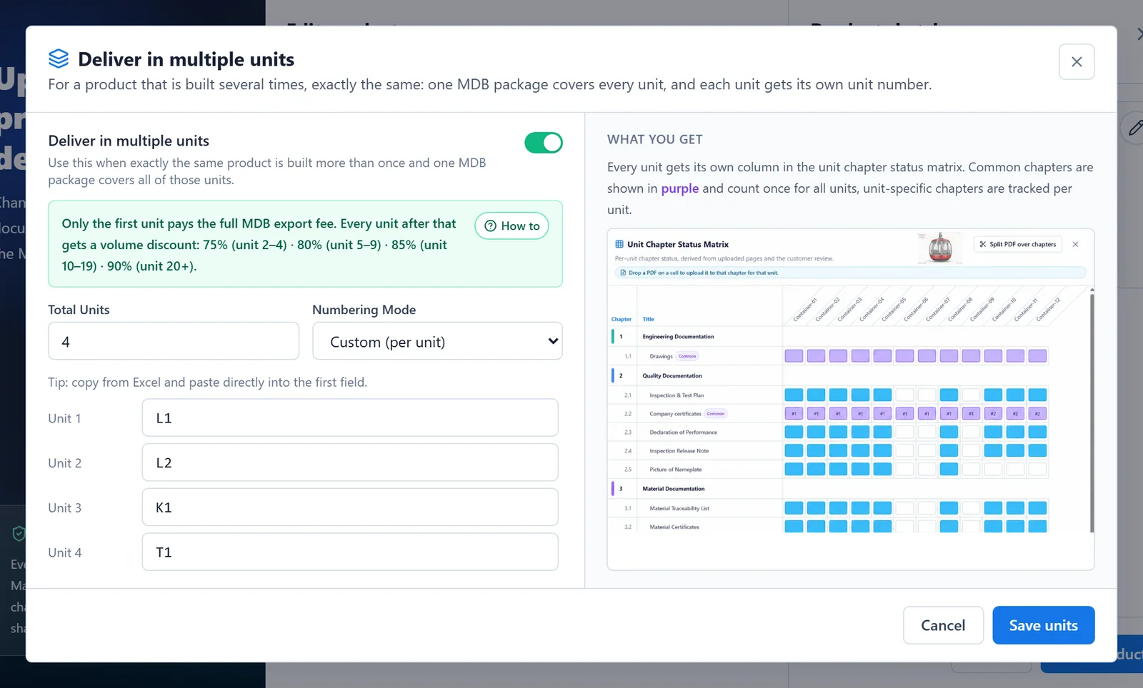Expand the Numbering Mode dropdown

(437, 341)
